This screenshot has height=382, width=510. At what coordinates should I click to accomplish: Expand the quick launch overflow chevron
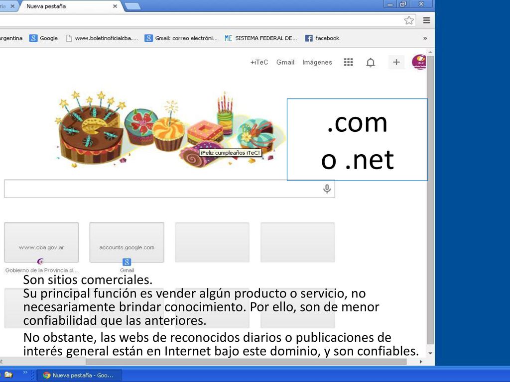pos(25,373)
